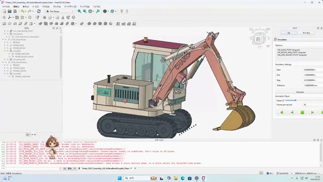Screen dimensions: 323x182
Task: Open the ヘルプ menu
Action: pyautogui.click(x=96, y=7)
